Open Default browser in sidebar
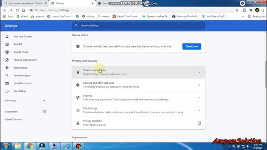 pos(23,83)
